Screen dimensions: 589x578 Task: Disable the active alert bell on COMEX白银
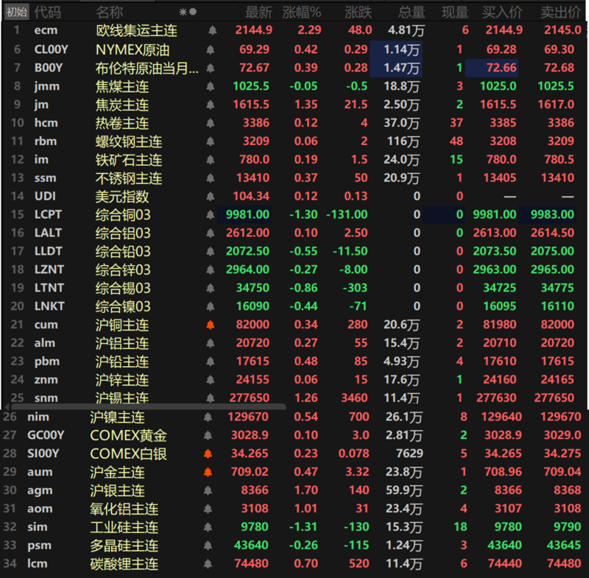tap(208, 454)
